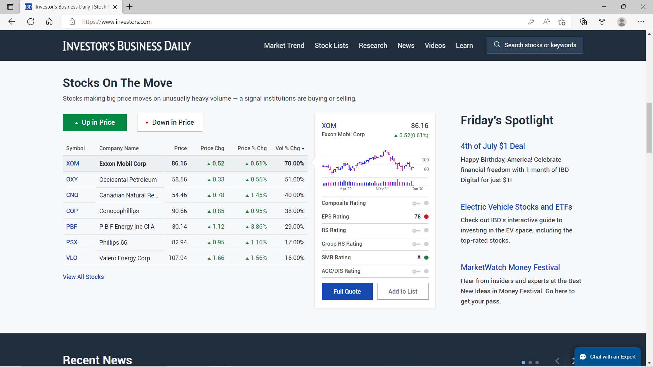The width and height of the screenshot is (653, 367).
Task: Unlock the Composite Rating key icon
Action: [x=416, y=203]
